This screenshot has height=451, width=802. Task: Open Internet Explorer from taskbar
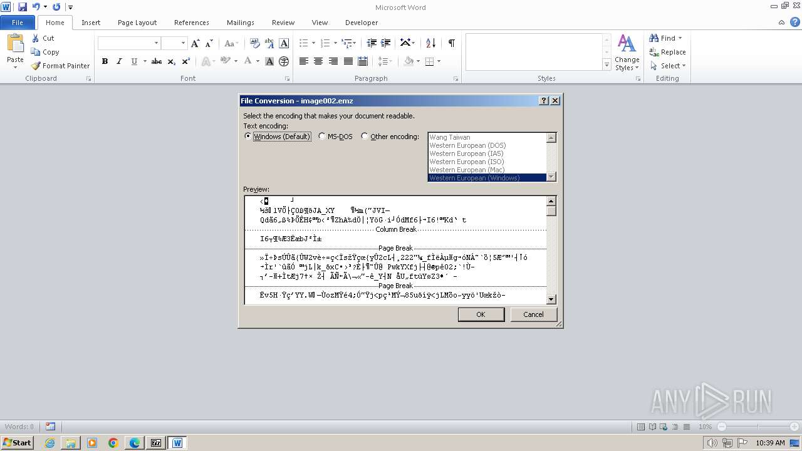(x=49, y=443)
